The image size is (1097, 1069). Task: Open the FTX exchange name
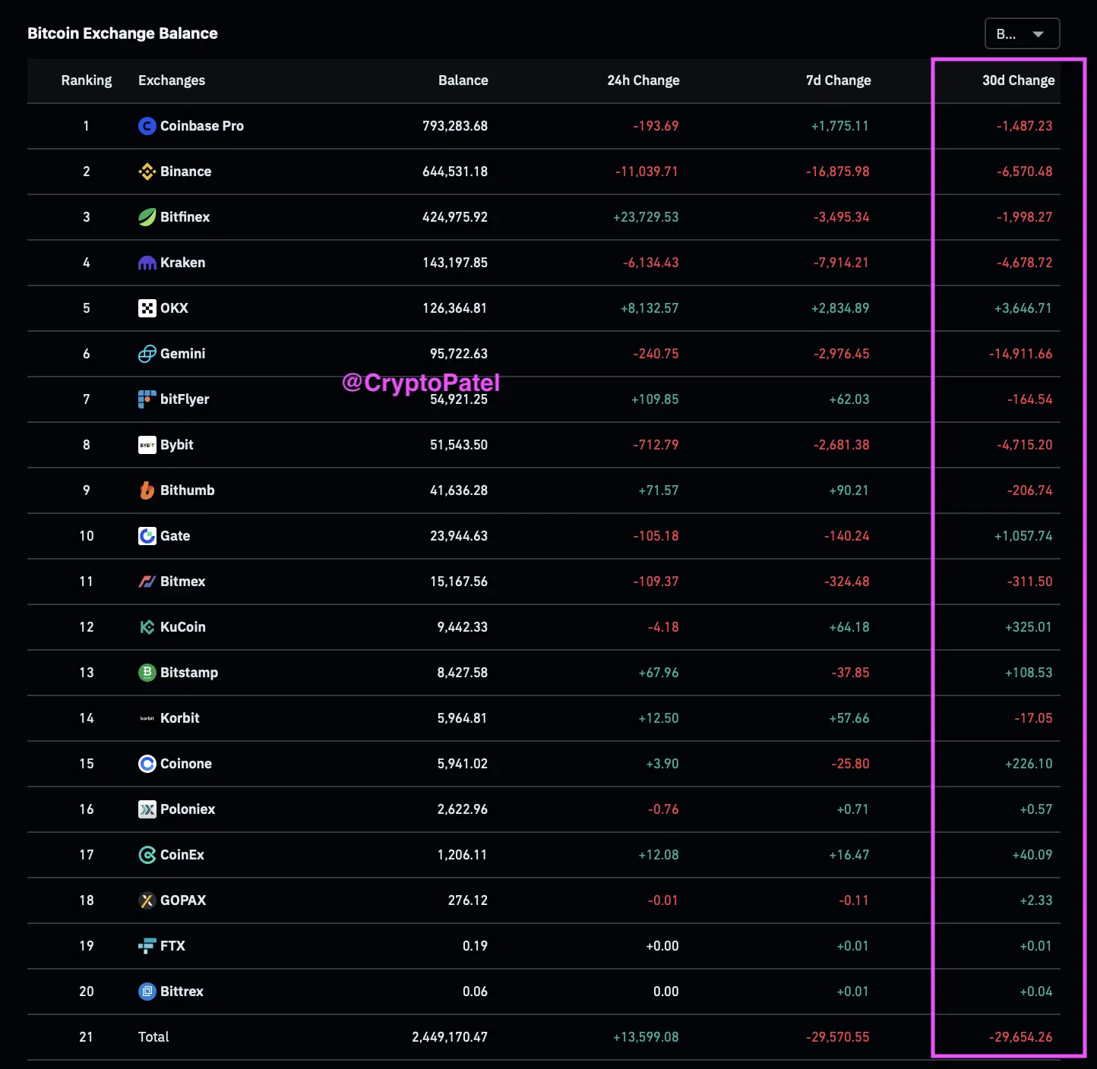tap(173, 946)
